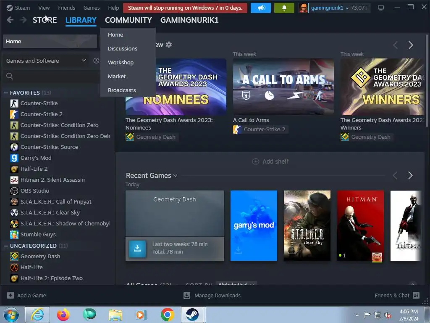This screenshot has height=323, width=430.
Task: Click the Windows 7 warning banner
Action: coord(185,8)
